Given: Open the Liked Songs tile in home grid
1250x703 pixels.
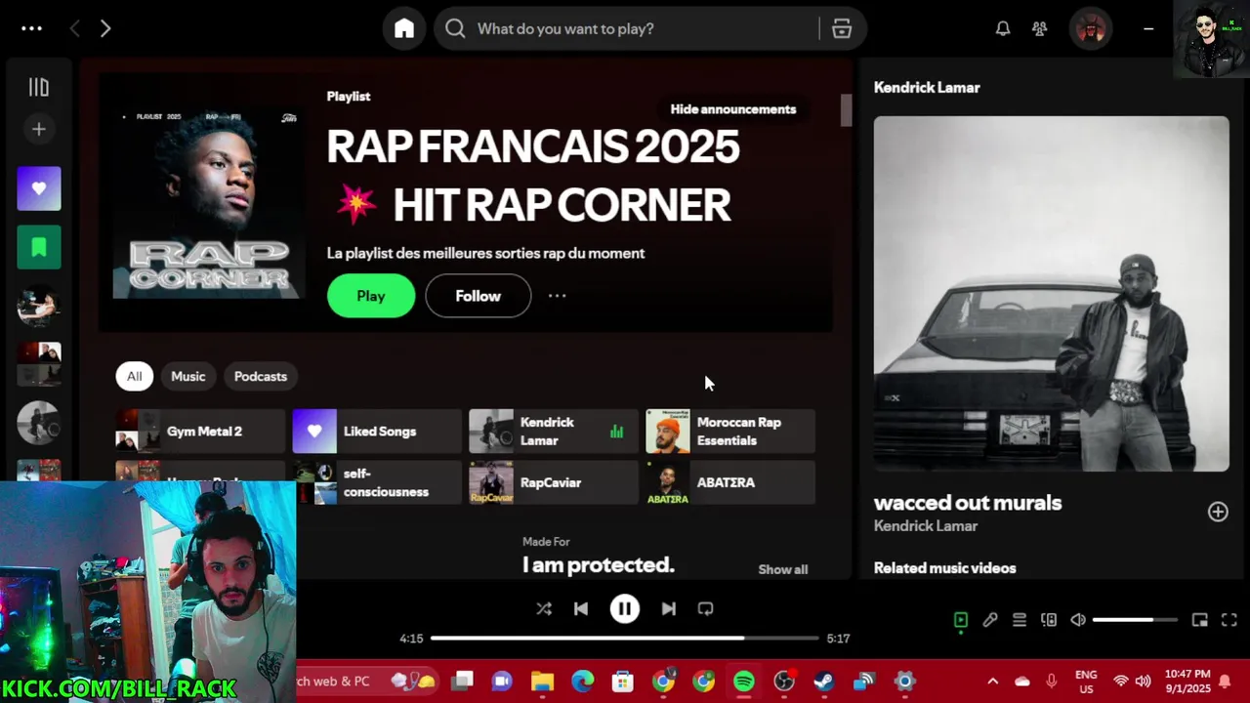Looking at the screenshot, I should (x=377, y=432).
